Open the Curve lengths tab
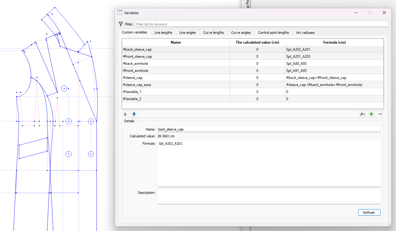396x231 pixels. (213, 33)
